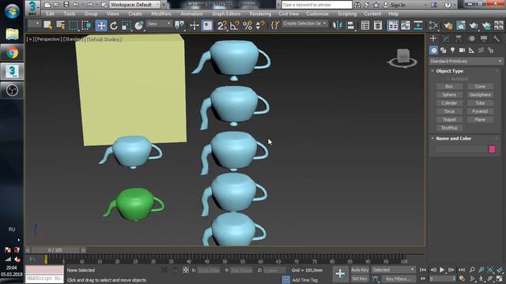This screenshot has width=506, height=284.
Task: Click the Set Key button
Action: coord(360,278)
